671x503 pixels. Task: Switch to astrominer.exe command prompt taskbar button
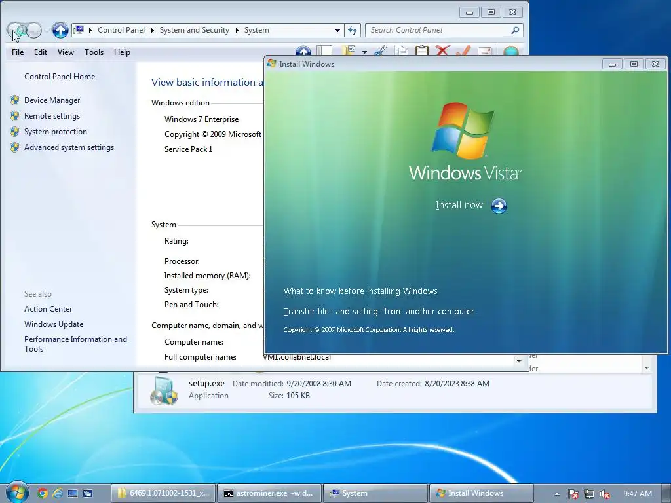pos(269,493)
